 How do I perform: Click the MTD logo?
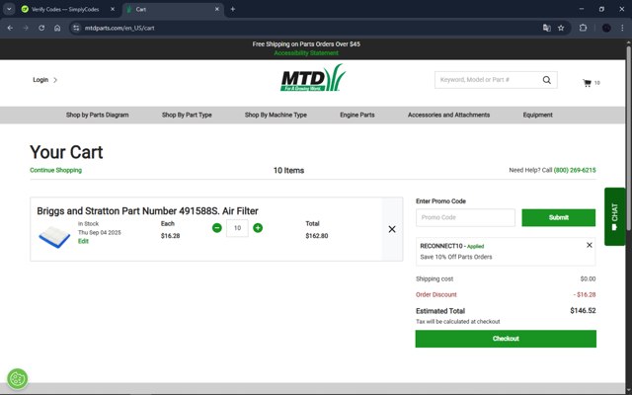click(x=313, y=78)
